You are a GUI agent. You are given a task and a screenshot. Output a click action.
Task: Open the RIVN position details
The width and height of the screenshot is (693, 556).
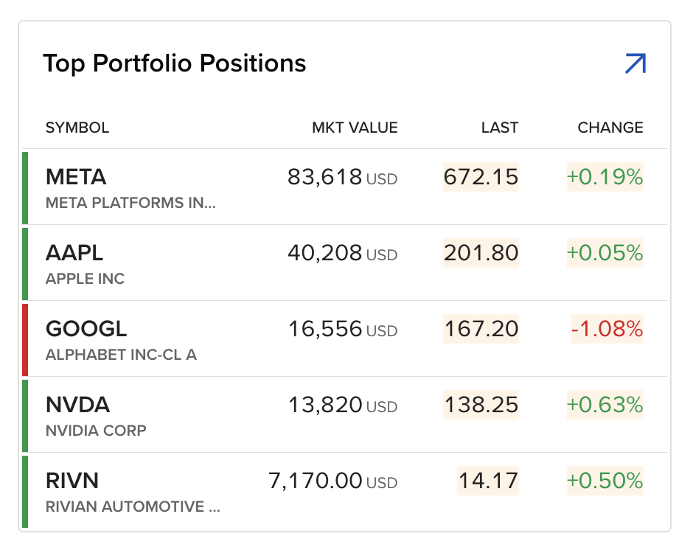[73, 480]
